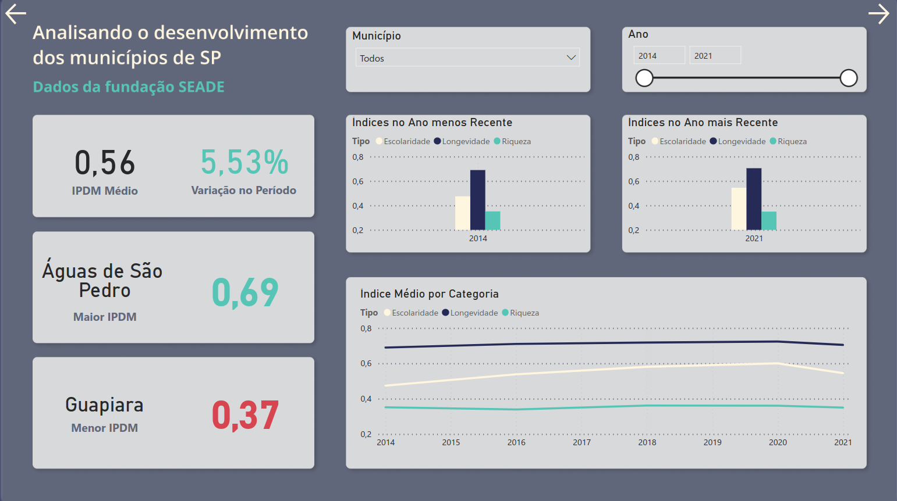Viewport: 897px width, 501px height.
Task: Grab the right handle of Ano slider
Action: [849, 78]
